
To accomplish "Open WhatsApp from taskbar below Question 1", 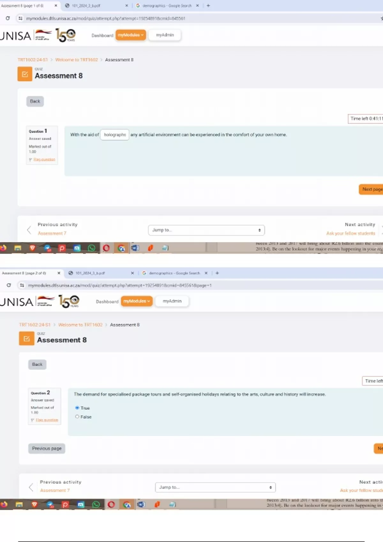I will (x=92, y=248).
